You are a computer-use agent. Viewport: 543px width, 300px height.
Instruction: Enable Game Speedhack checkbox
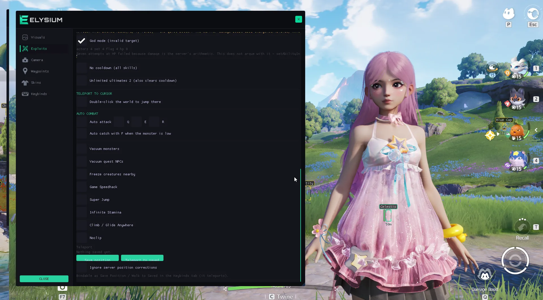pos(81,187)
